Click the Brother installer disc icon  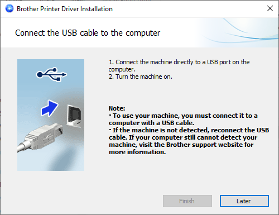9,8
